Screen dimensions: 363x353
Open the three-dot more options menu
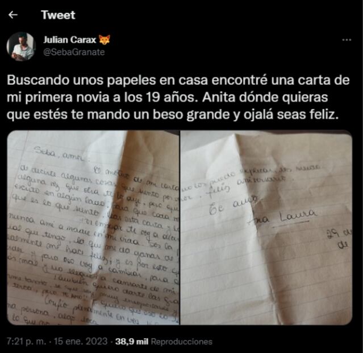click(x=347, y=40)
